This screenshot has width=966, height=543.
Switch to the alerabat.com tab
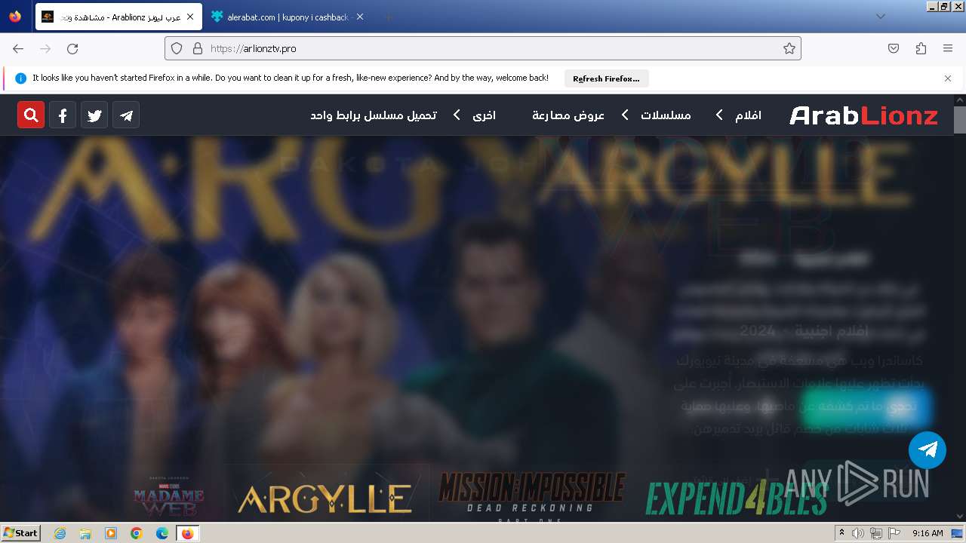pyautogui.click(x=288, y=17)
